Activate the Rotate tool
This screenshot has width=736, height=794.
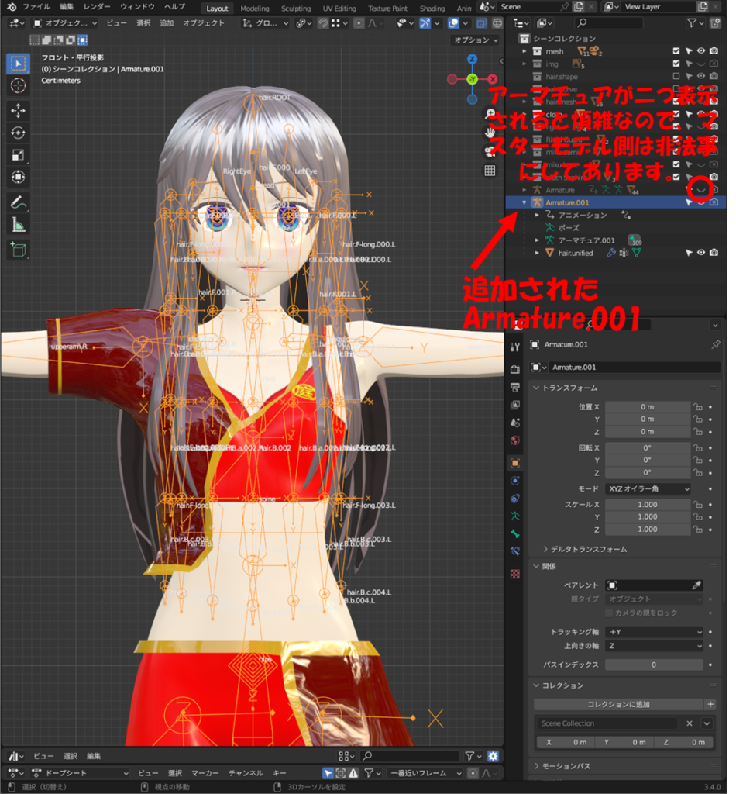pos(19,133)
